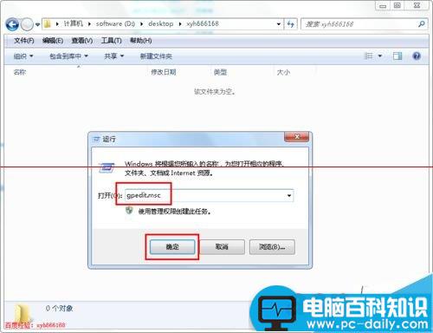
Task: Click 浏览(B)... in the Run dialog
Action: [x=272, y=247]
